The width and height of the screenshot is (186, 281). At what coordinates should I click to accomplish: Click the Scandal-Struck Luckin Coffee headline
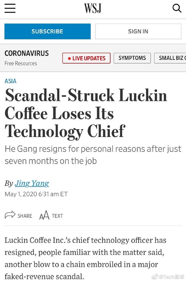click(86, 113)
